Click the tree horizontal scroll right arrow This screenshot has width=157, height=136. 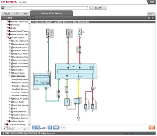click(x=25, y=129)
